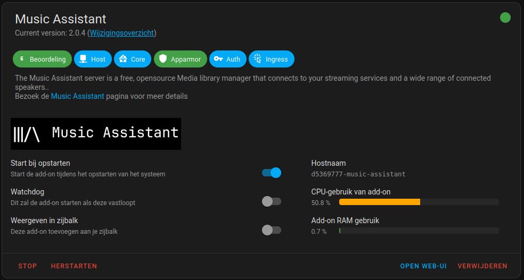Click the Apparmor shield icon
Image resolution: width=524 pixels, height=280 pixels.
click(x=163, y=59)
